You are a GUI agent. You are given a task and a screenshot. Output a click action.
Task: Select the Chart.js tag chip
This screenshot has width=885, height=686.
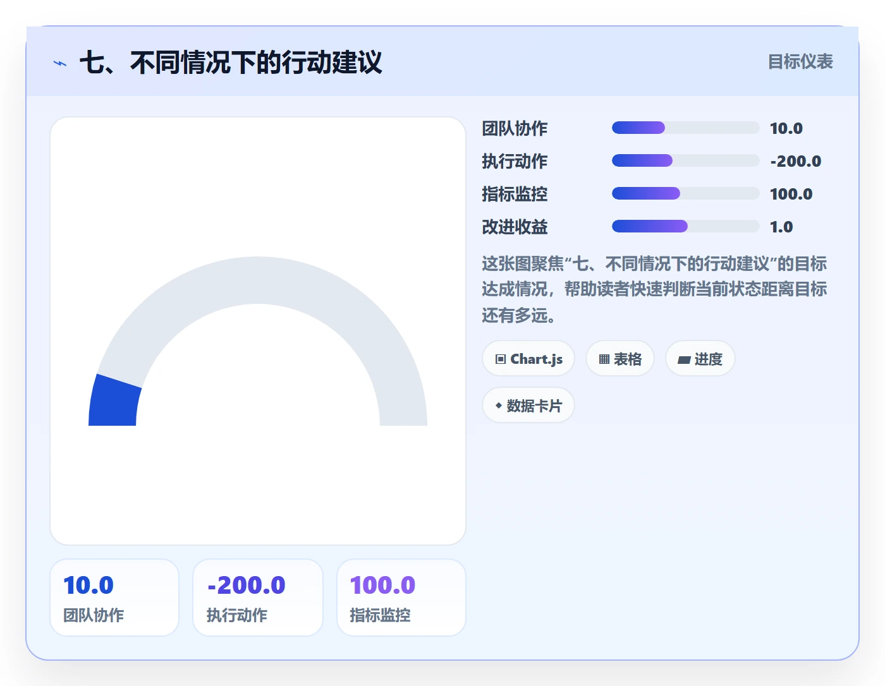528,359
